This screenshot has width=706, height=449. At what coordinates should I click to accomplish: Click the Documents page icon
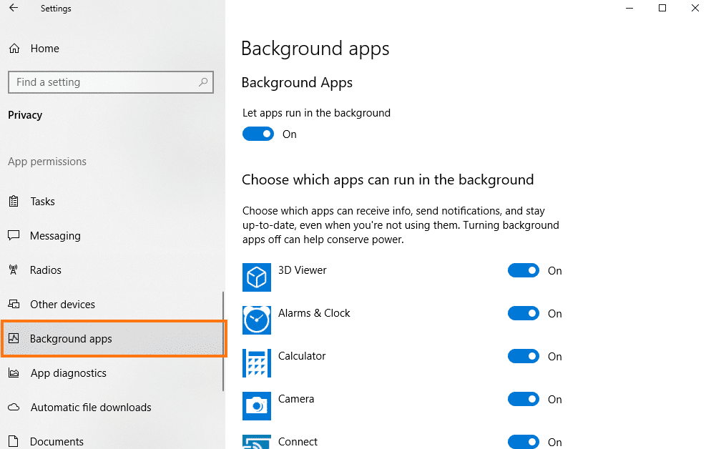point(14,441)
